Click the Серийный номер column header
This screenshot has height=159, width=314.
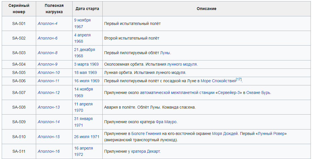coord(19,9)
